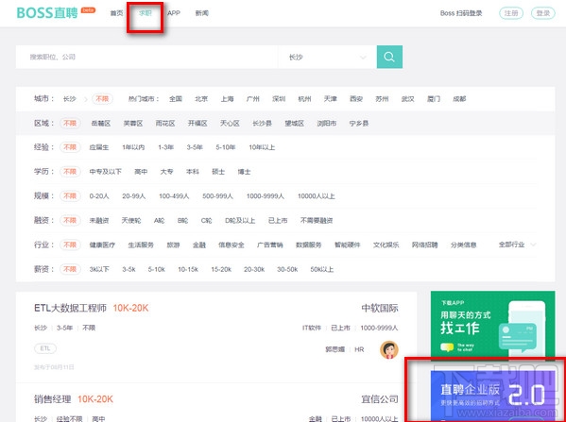The width and height of the screenshot is (566, 422).
Task: Choose 全国 in hot cities
Action: pos(176,99)
